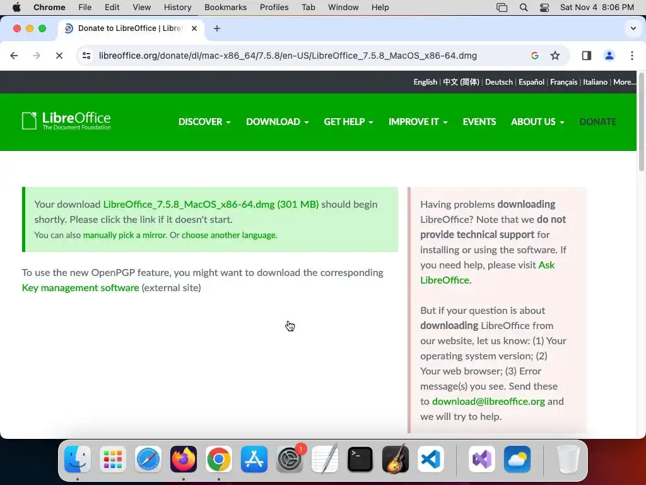Click choose another language link
The image size is (646, 485).
230,235
